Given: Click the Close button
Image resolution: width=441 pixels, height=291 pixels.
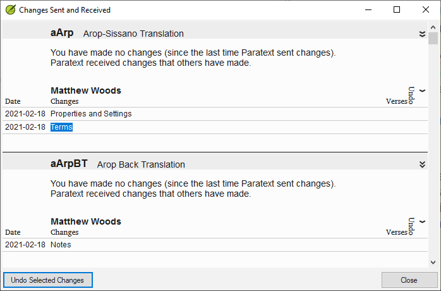Looking at the screenshot, I should [409, 280].
